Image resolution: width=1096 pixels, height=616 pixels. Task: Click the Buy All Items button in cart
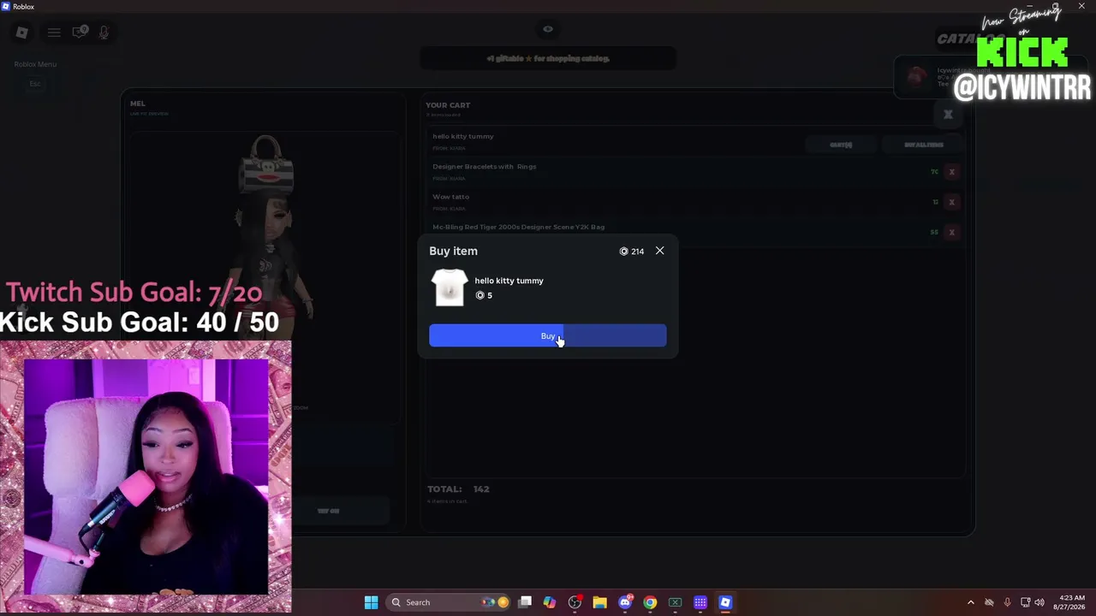(x=924, y=145)
